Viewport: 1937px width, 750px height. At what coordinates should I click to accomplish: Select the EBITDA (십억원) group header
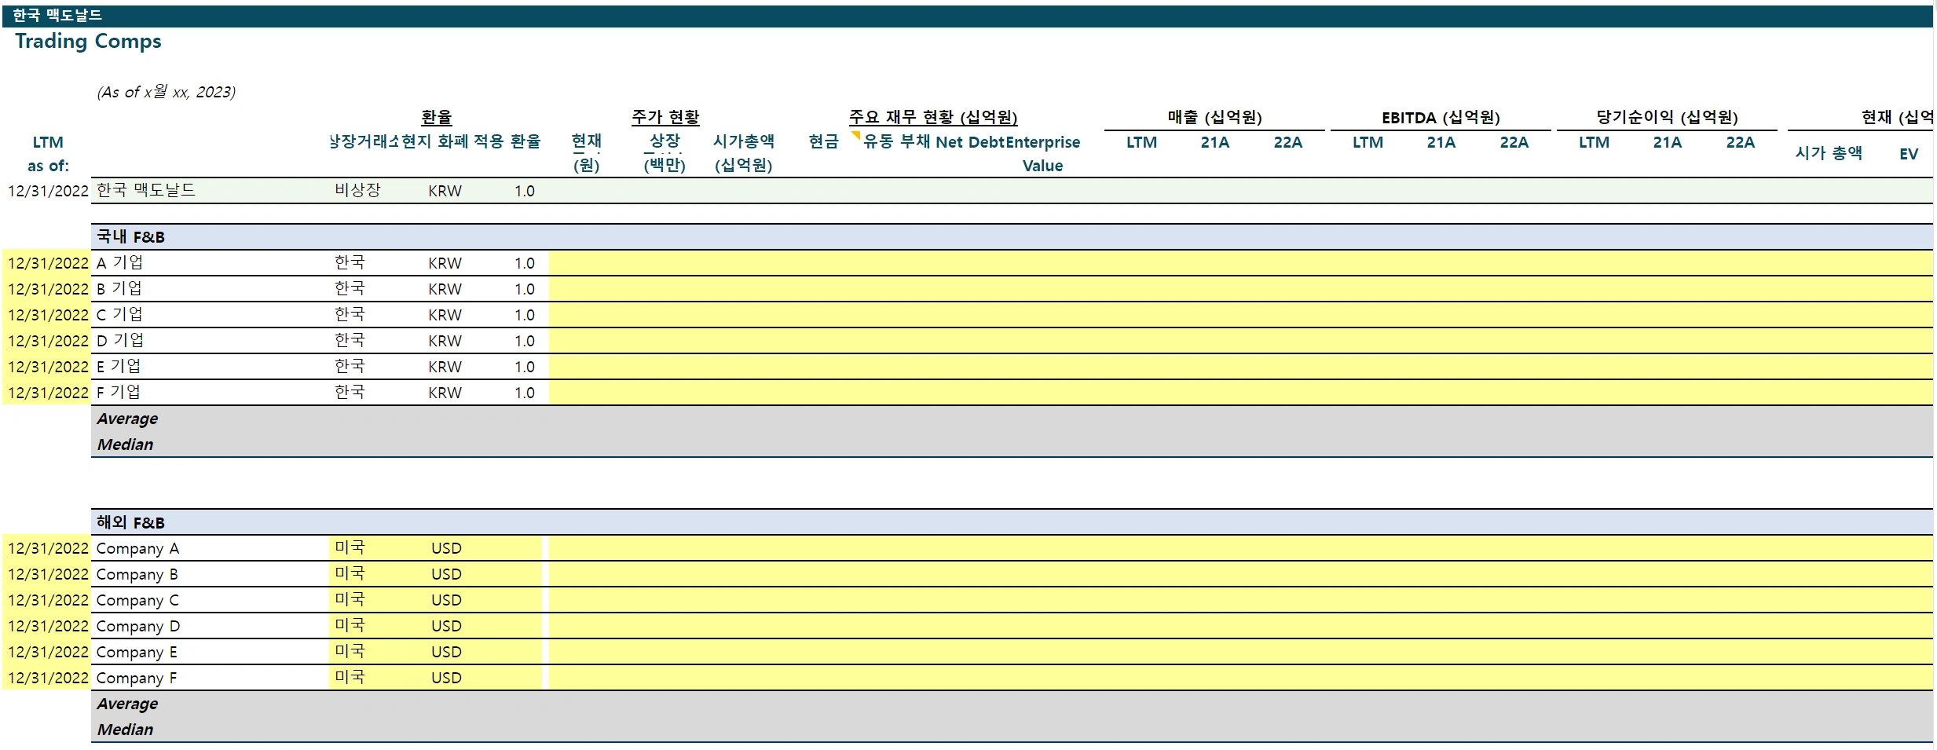tap(1441, 118)
